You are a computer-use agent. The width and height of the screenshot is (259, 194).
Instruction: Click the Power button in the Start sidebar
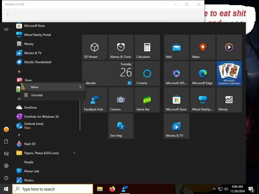pos(6,178)
